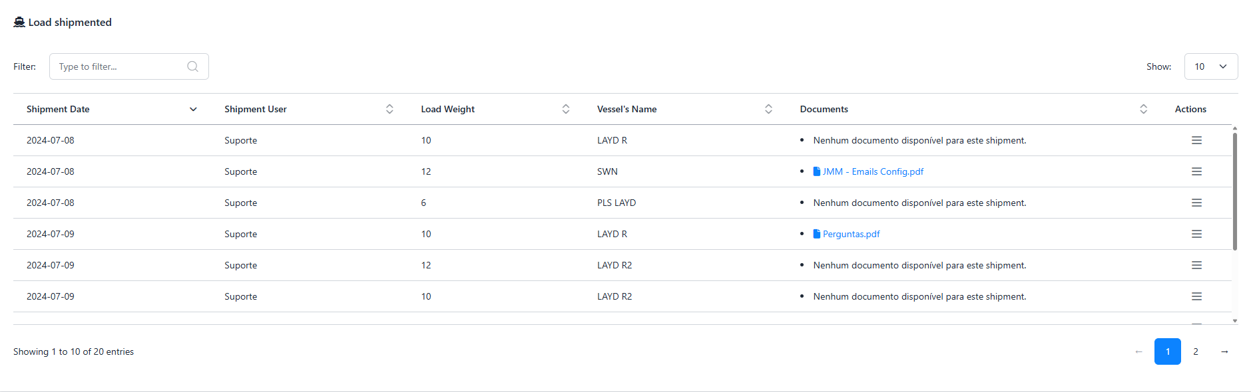
Task: Open actions menu for PLS LAYD row
Action: [1196, 203]
